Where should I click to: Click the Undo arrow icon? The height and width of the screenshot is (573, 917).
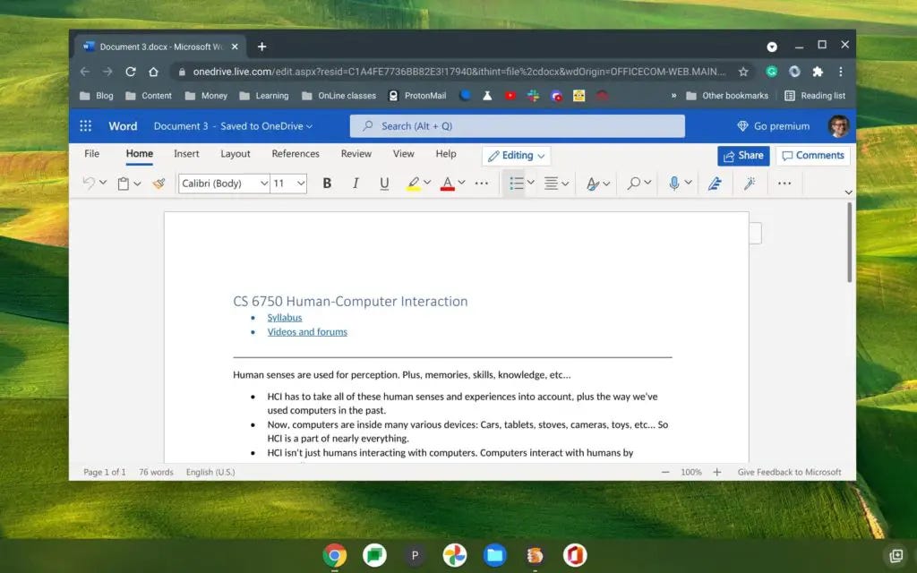(x=89, y=183)
